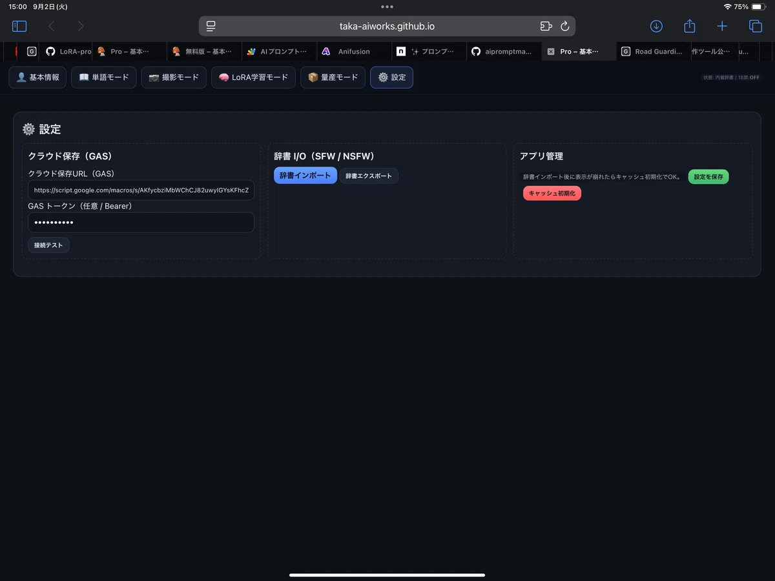Open the 量産モード section

[333, 77]
